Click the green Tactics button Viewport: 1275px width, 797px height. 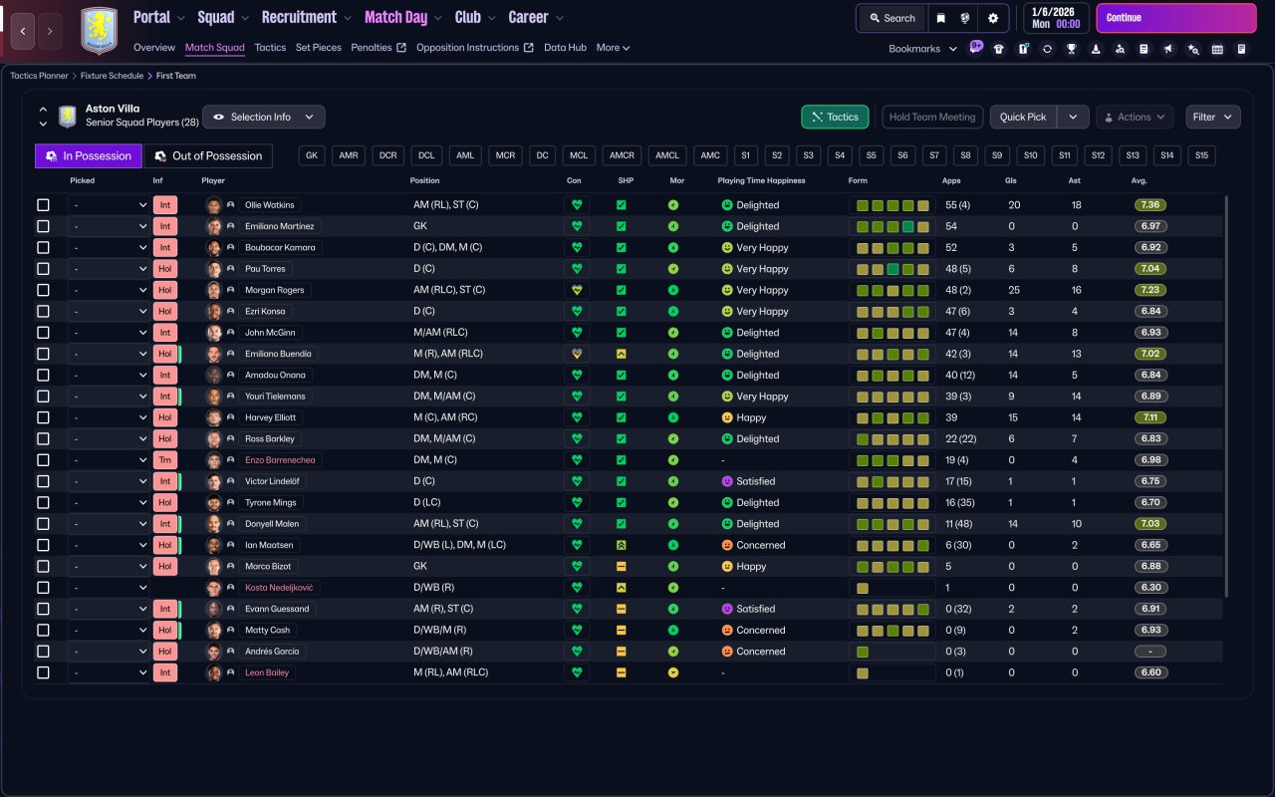(835, 117)
